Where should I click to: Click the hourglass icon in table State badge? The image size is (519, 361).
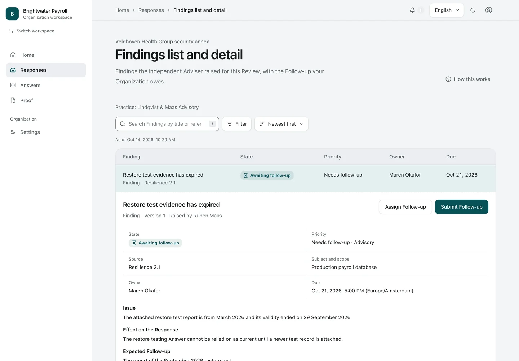246,175
